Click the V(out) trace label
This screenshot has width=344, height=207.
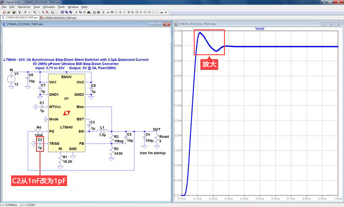point(260,28)
